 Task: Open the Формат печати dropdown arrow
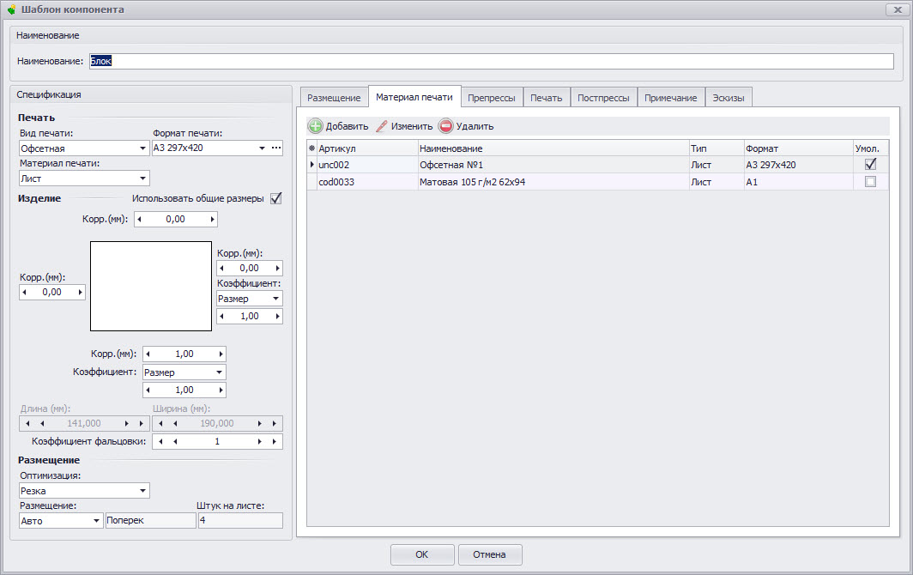[262, 148]
